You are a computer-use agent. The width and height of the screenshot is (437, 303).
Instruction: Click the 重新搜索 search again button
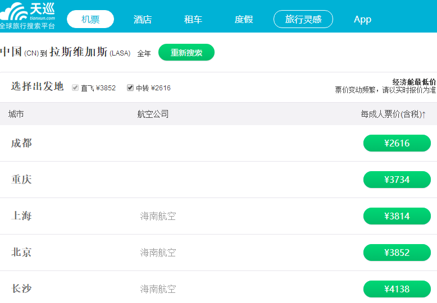coord(186,52)
